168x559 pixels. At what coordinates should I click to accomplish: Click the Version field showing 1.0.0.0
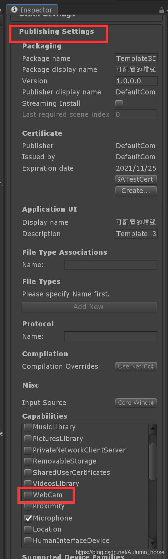(136, 81)
